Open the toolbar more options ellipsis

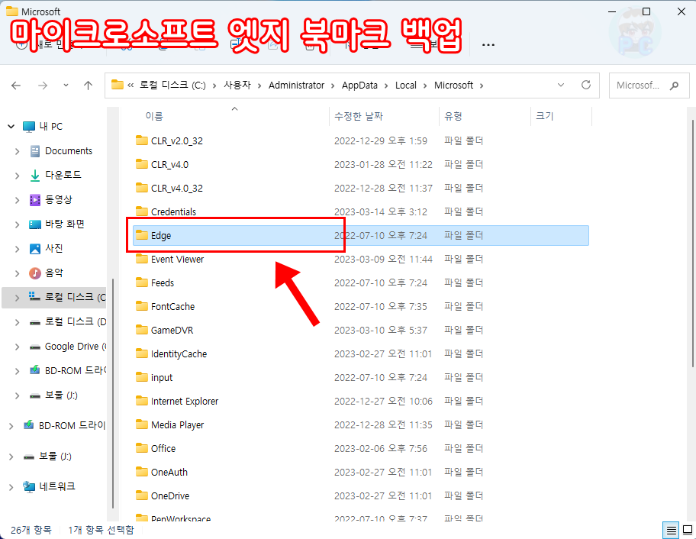point(488,45)
